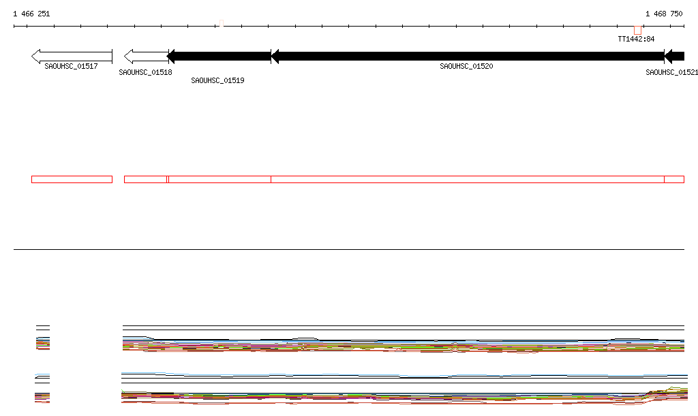Click the TT1442:84 label text
The image size is (698, 416).
pyautogui.click(x=636, y=39)
